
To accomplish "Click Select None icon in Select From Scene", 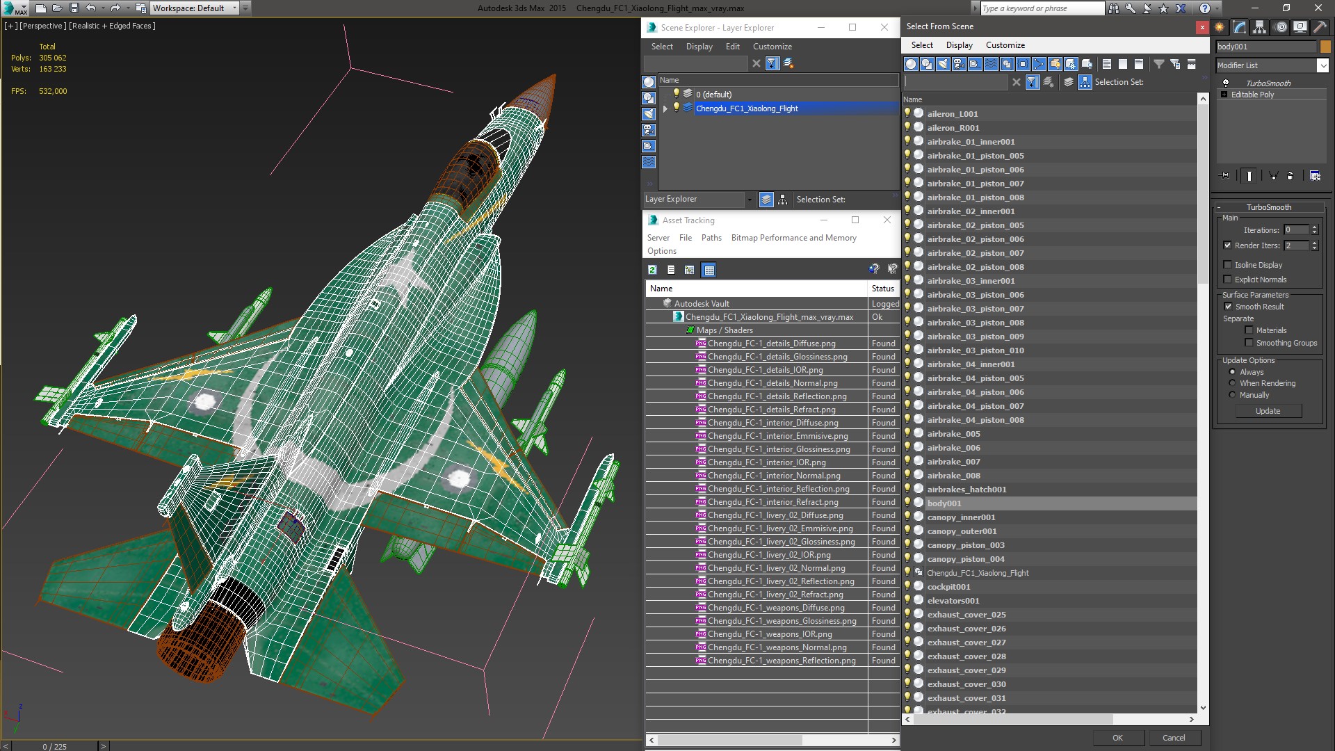I will pos(1123,64).
